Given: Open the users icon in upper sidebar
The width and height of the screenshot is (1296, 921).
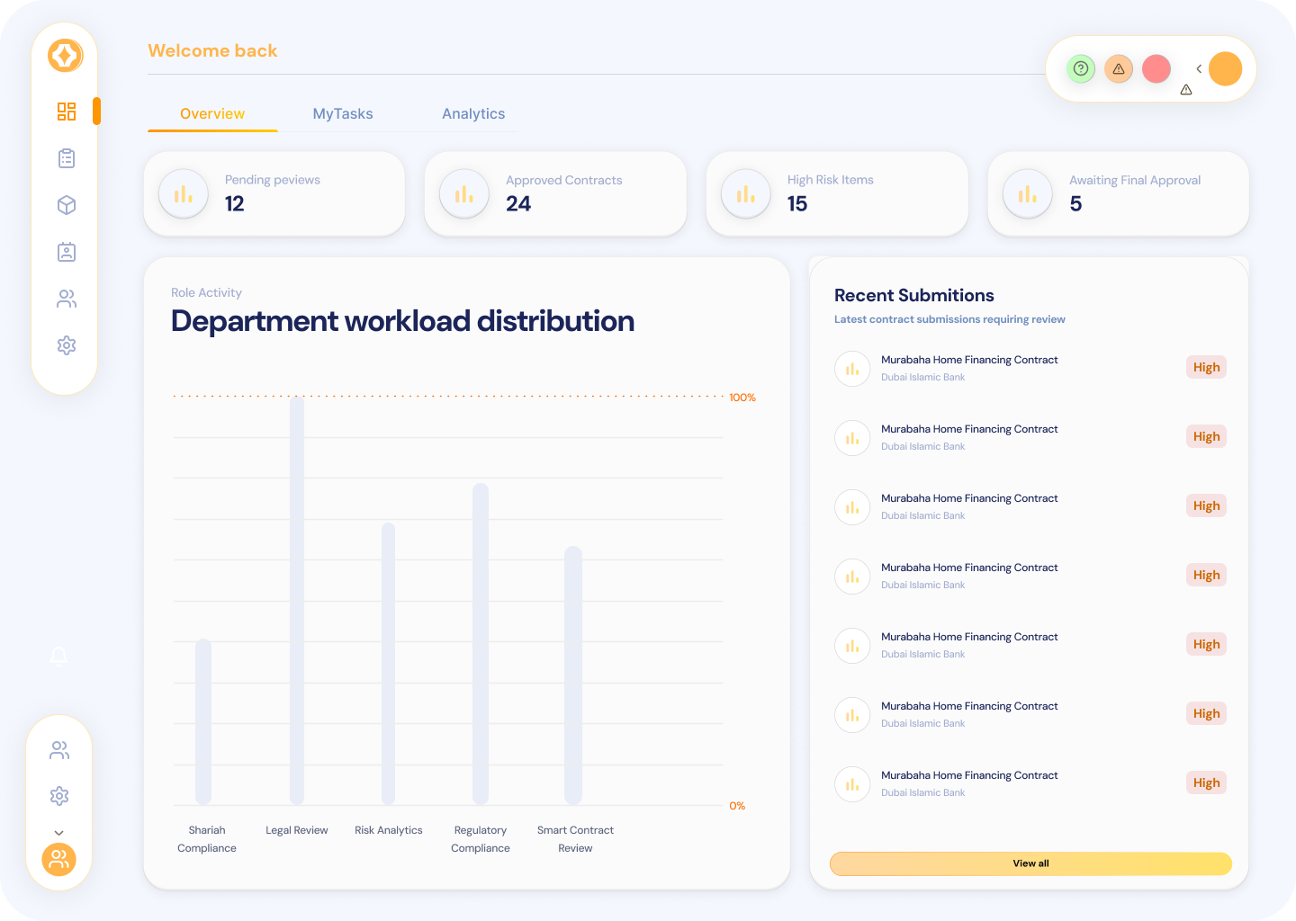Looking at the screenshot, I should pos(67,299).
